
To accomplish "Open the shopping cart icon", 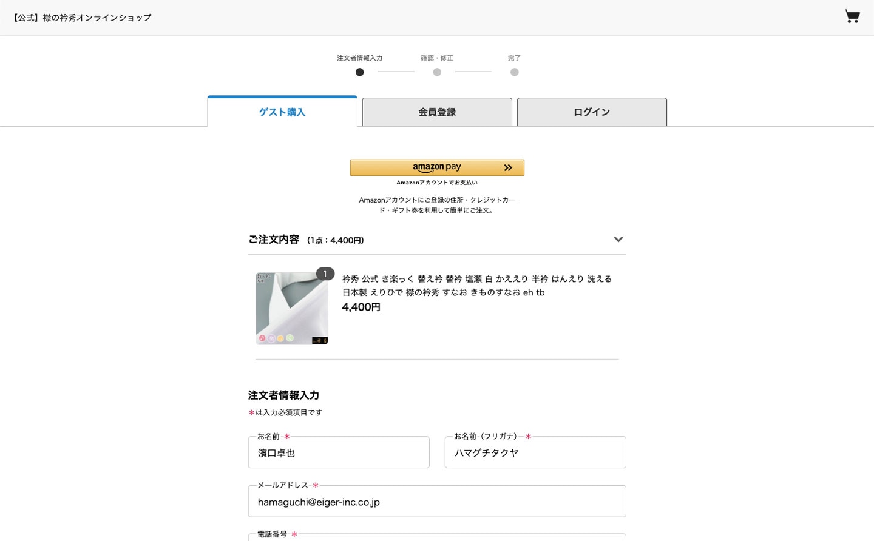I will pos(852,16).
